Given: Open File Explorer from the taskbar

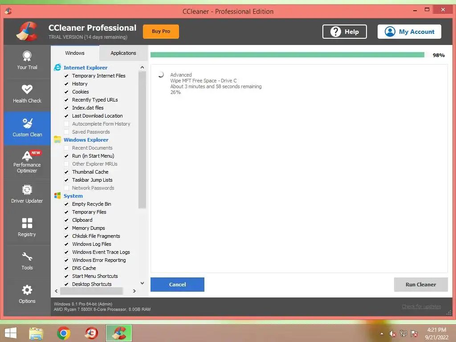Looking at the screenshot, I should tap(36, 333).
